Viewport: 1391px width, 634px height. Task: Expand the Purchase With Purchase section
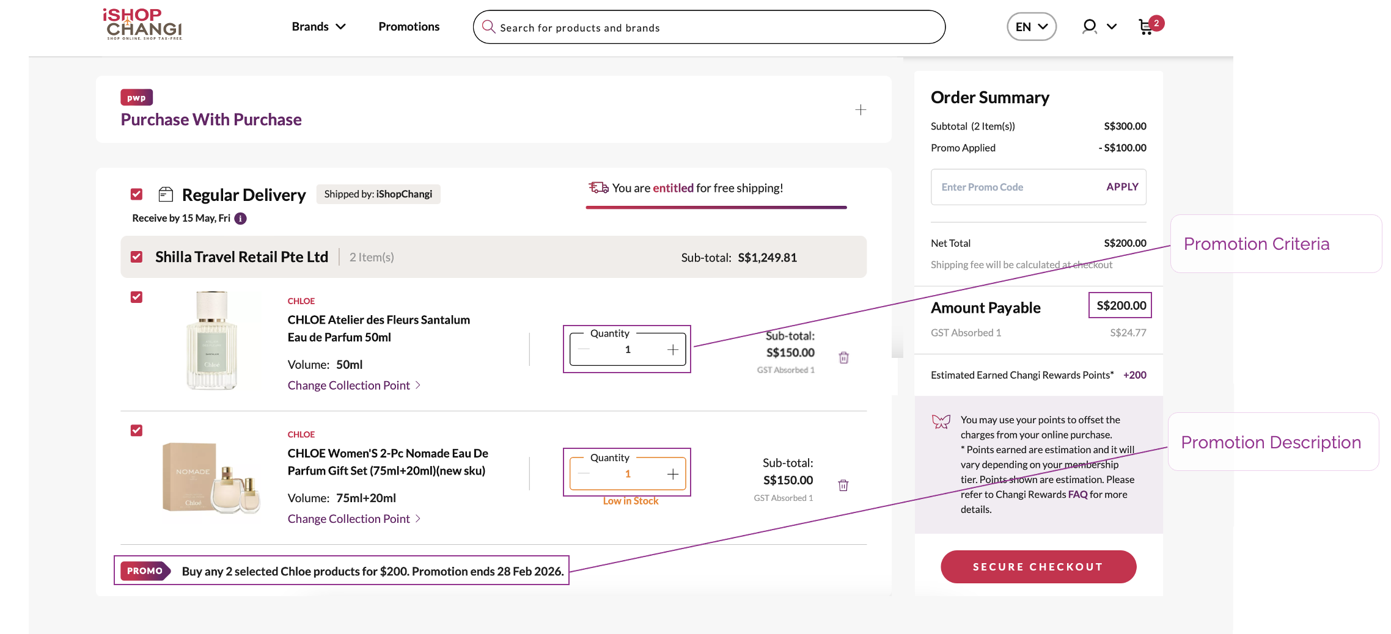point(861,110)
